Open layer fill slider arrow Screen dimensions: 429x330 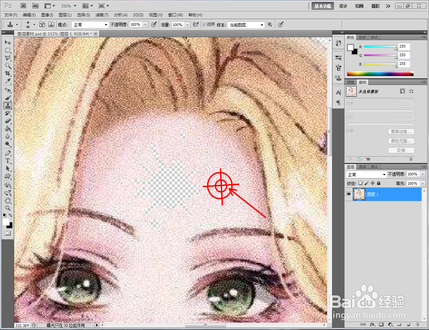click(423, 183)
